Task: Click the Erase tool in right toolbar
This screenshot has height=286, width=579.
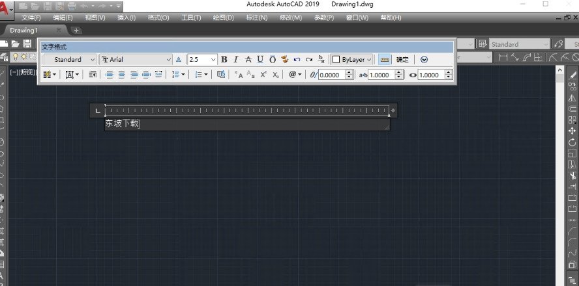Action: [572, 75]
